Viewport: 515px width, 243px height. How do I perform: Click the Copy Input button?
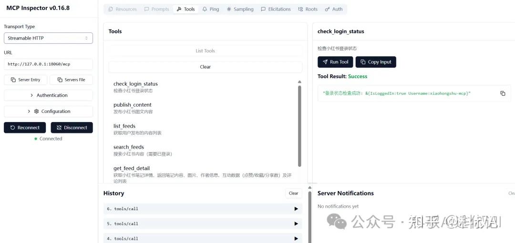coord(376,62)
